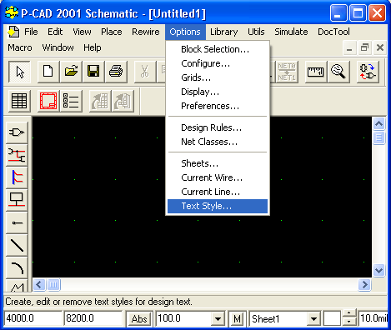391x330 pixels.
Task: Select the Place Part gate tool
Action: click(x=17, y=132)
